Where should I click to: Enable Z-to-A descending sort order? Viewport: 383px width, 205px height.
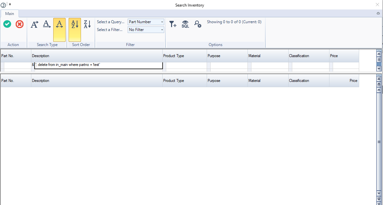coord(87,24)
